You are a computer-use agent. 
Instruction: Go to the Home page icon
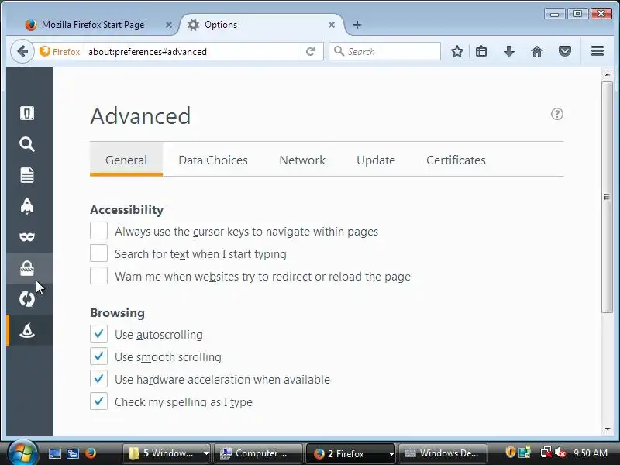click(x=537, y=51)
